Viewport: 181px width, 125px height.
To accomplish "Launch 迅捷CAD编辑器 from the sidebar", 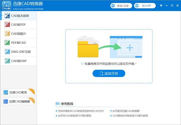I will (x=18, y=101).
